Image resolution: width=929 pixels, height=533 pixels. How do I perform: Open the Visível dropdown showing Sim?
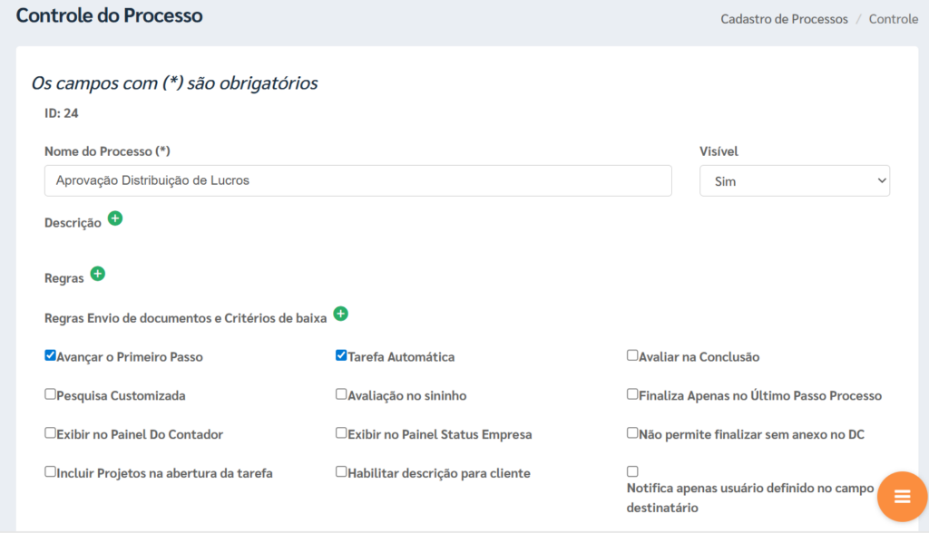pos(794,181)
